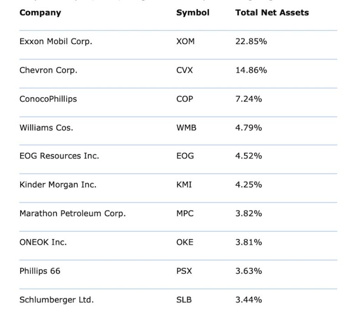Click the 4.52% net assets value

pos(248,156)
